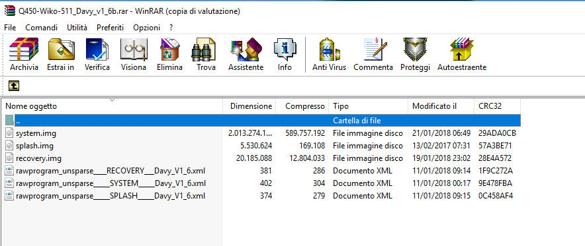Click the Info toolbar icon
585x246 pixels.
(x=285, y=49)
